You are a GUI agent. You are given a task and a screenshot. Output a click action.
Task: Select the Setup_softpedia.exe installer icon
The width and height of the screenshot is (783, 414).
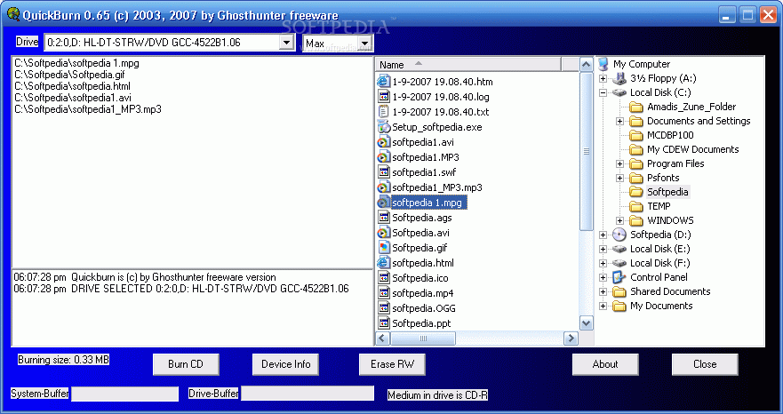(x=384, y=127)
